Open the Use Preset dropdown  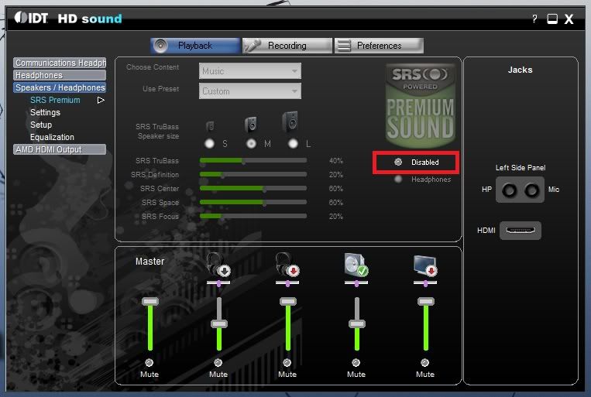click(250, 91)
